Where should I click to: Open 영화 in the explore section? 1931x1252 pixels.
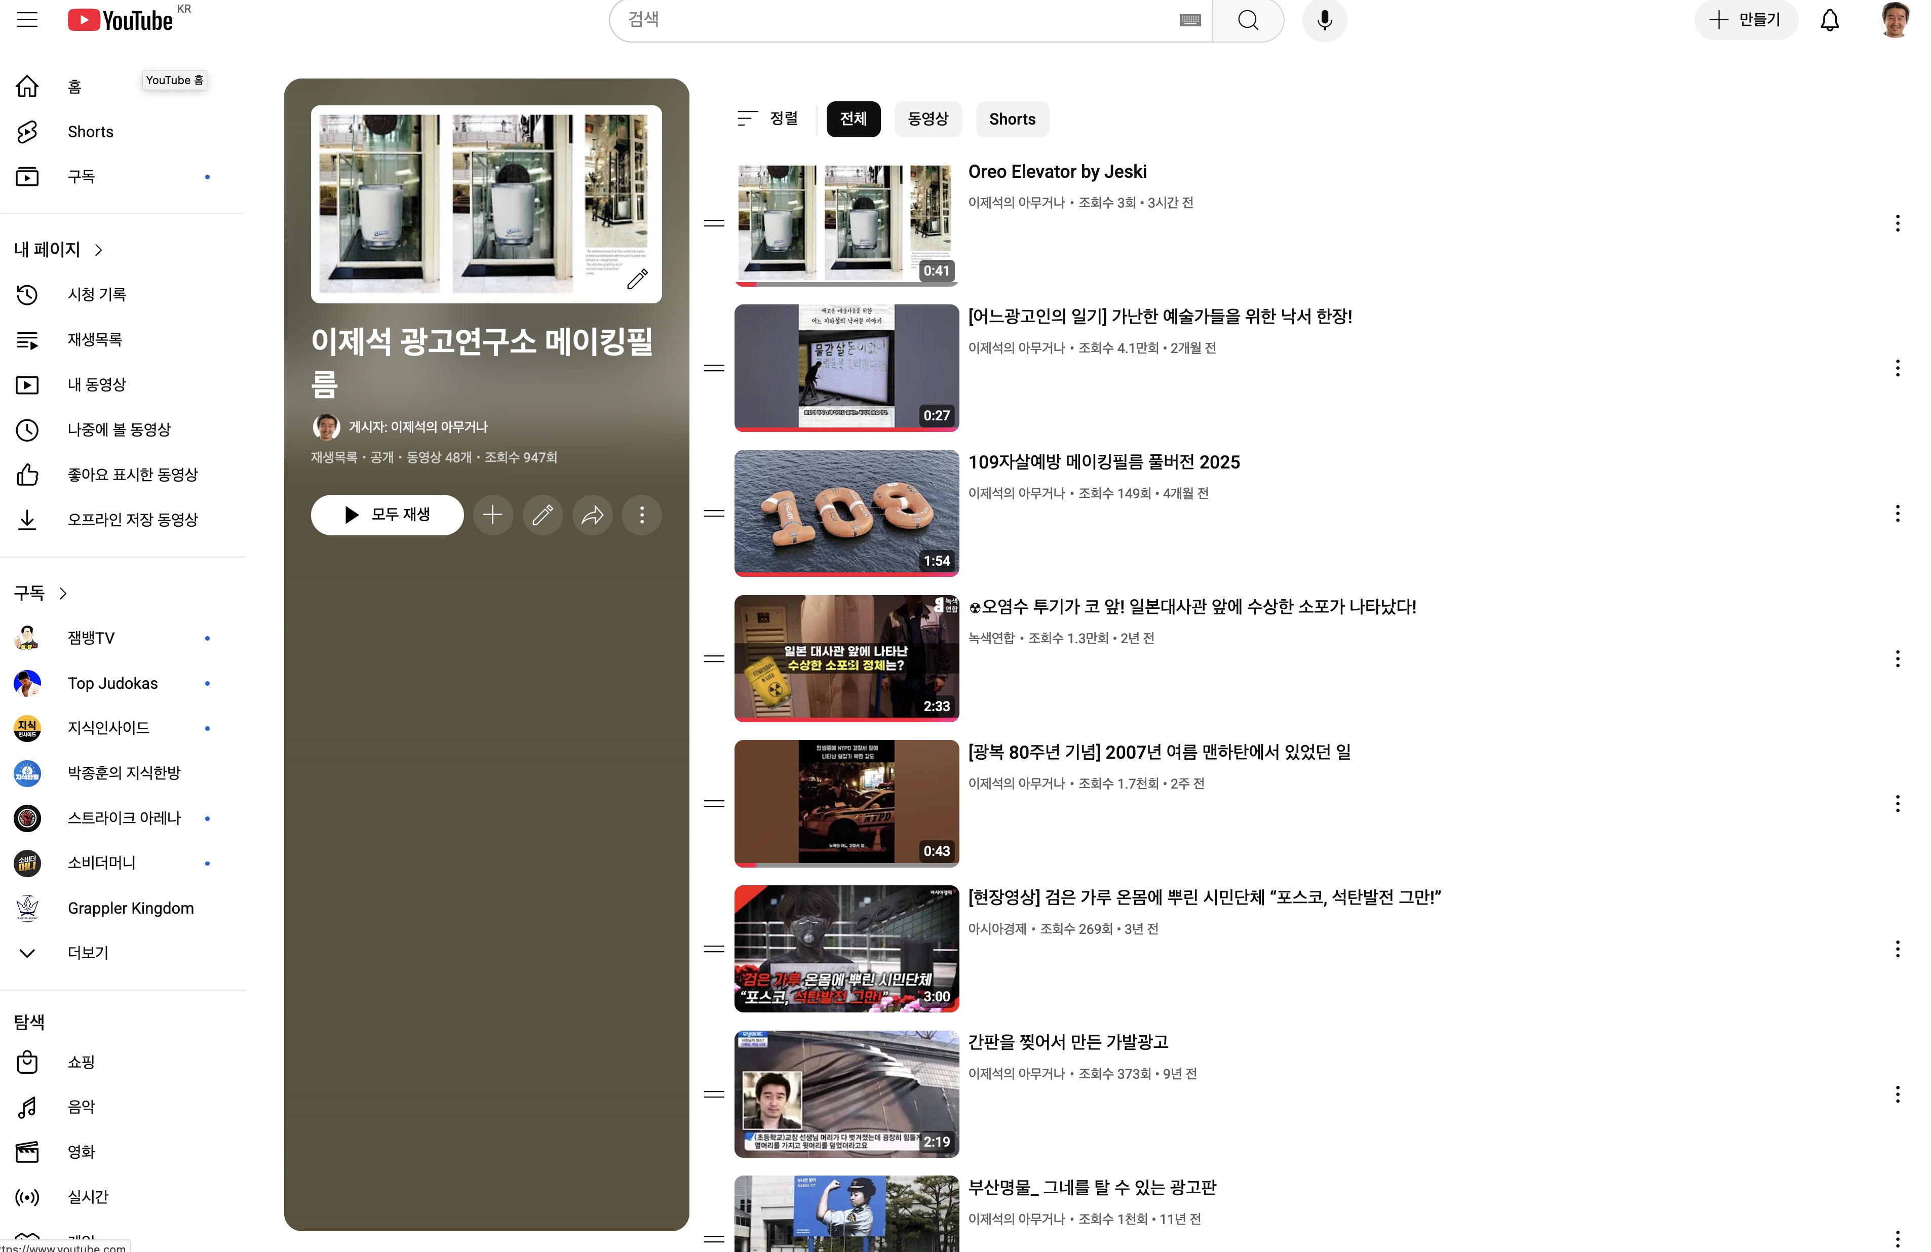pyautogui.click(x=122, y=1151)
